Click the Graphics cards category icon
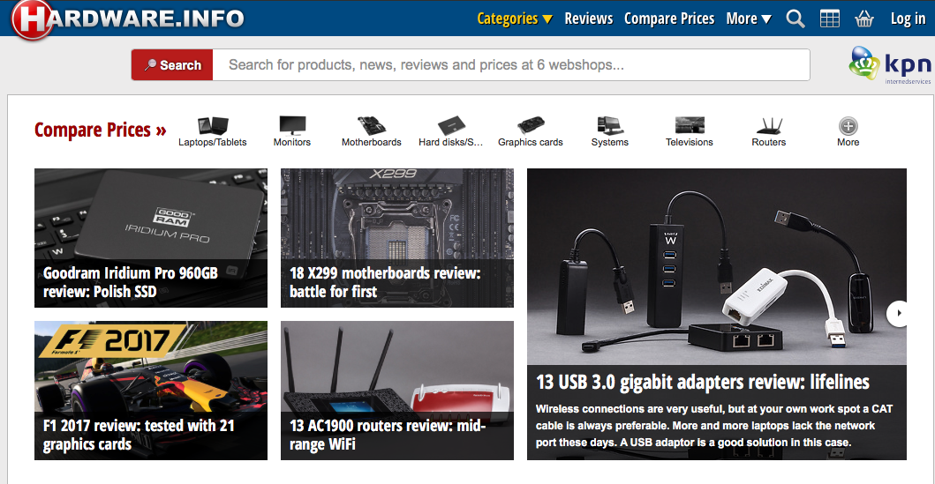935x484 pixels. click(x=530, y=125)
